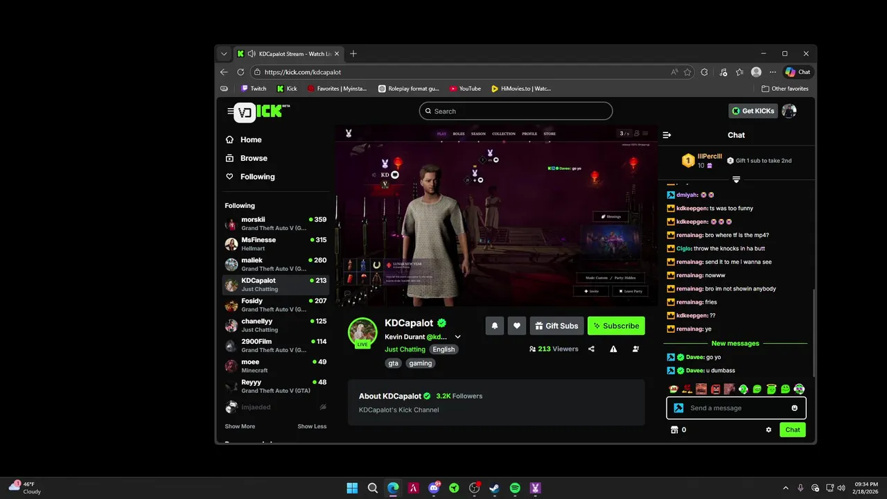Expand the gift sub leaderboard chevron
This screenshot has width=887, height=499.
pyautogui.click(x=736, y=180)
